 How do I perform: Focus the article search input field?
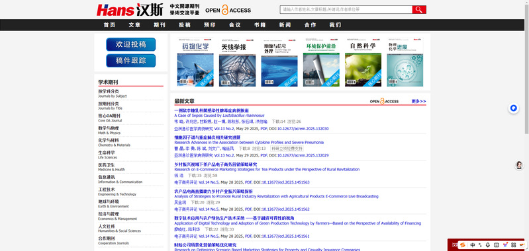[x=346, y=9]
